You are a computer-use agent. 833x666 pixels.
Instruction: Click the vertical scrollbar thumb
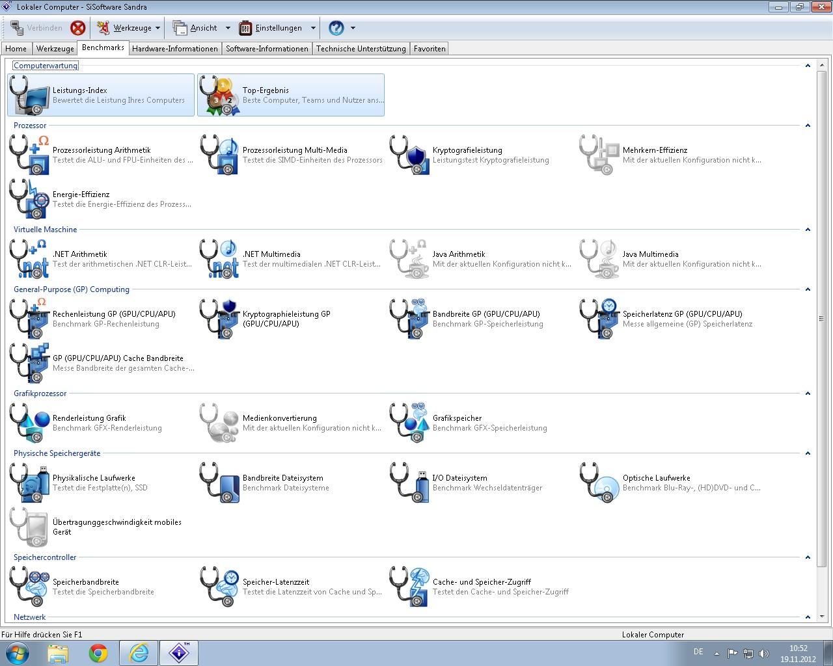pyautogui.click(x=822, y=317)
